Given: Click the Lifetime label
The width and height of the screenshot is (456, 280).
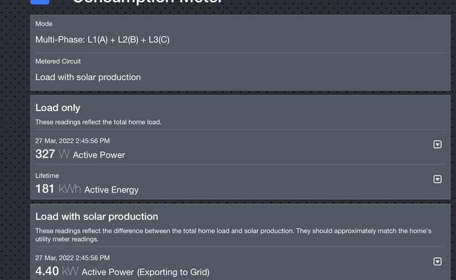Looking at the screenshot, I should coord(47,176).
